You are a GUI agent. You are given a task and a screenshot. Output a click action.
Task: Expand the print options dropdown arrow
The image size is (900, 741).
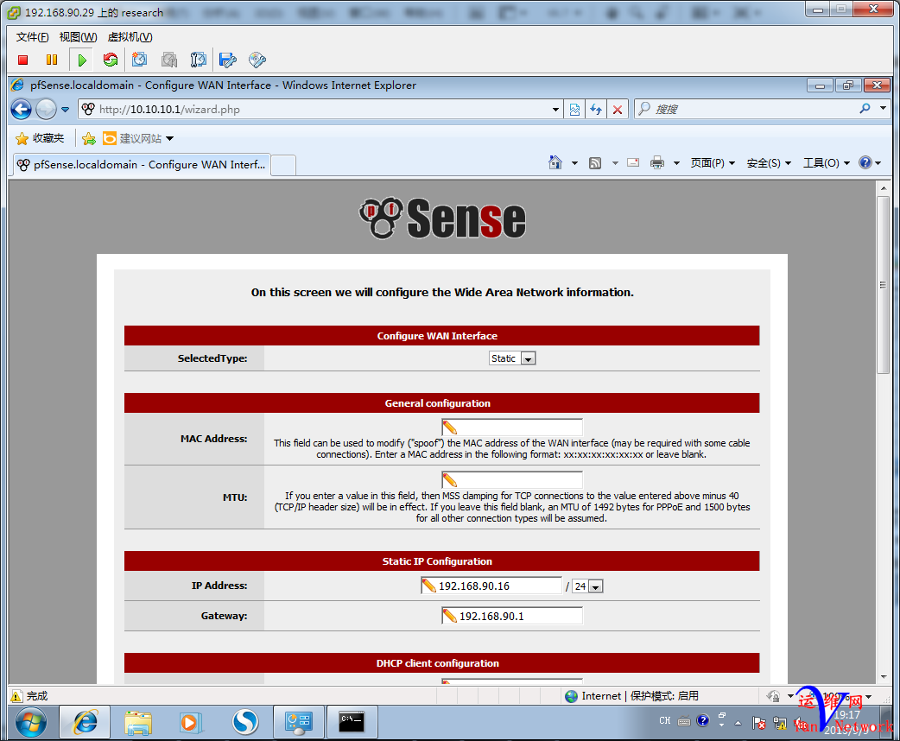[x=676, y=163]
